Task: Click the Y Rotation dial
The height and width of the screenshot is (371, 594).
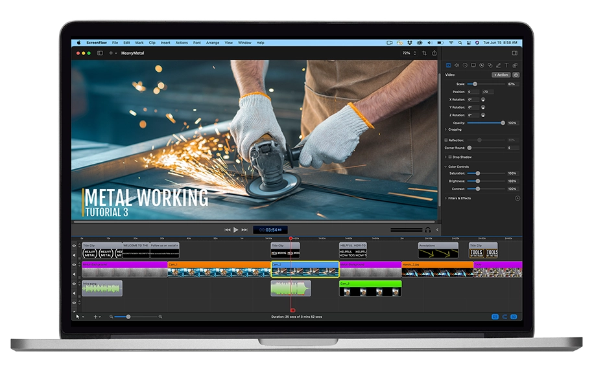Action: [483, 107]
